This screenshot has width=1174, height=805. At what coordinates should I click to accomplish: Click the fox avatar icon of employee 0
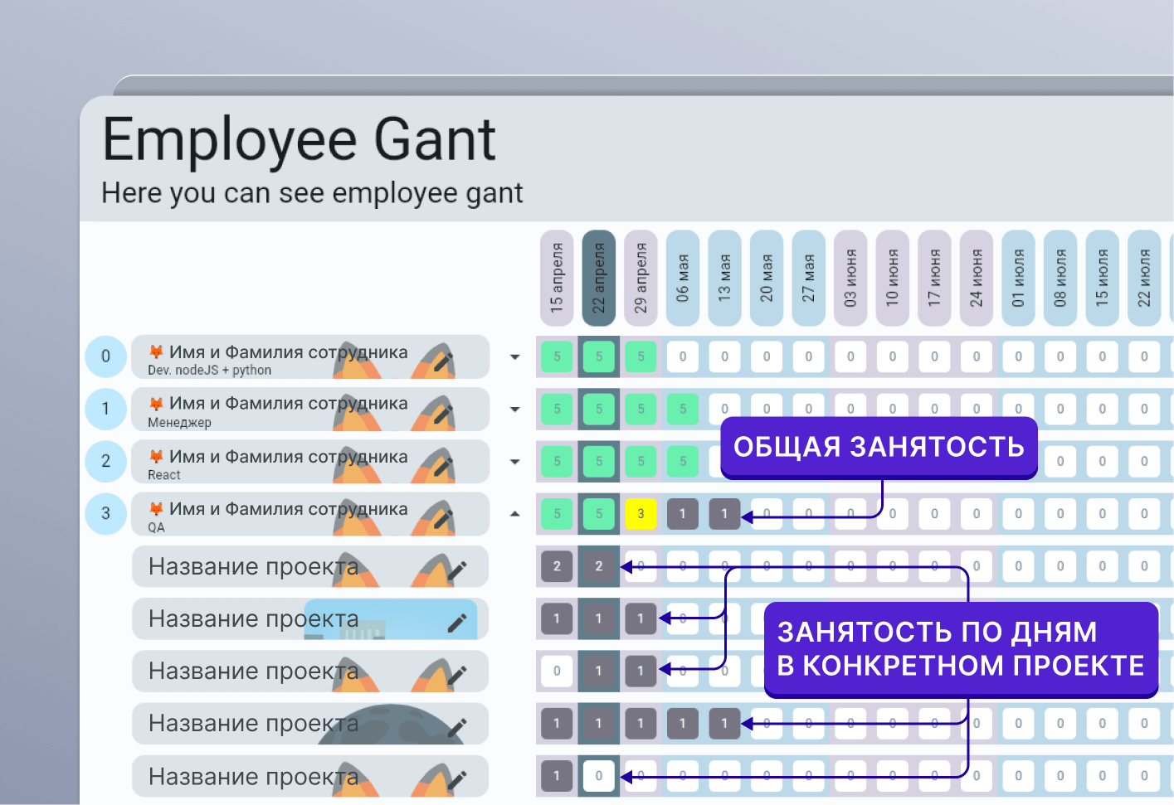[x=156, y=352]
